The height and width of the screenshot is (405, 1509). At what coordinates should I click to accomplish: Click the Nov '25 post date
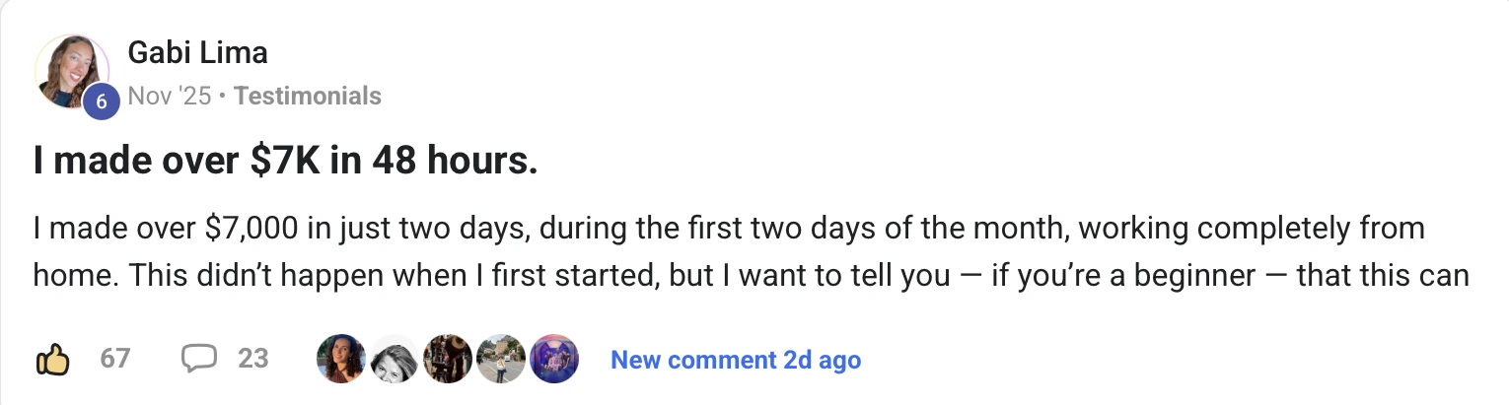point(169,97)
